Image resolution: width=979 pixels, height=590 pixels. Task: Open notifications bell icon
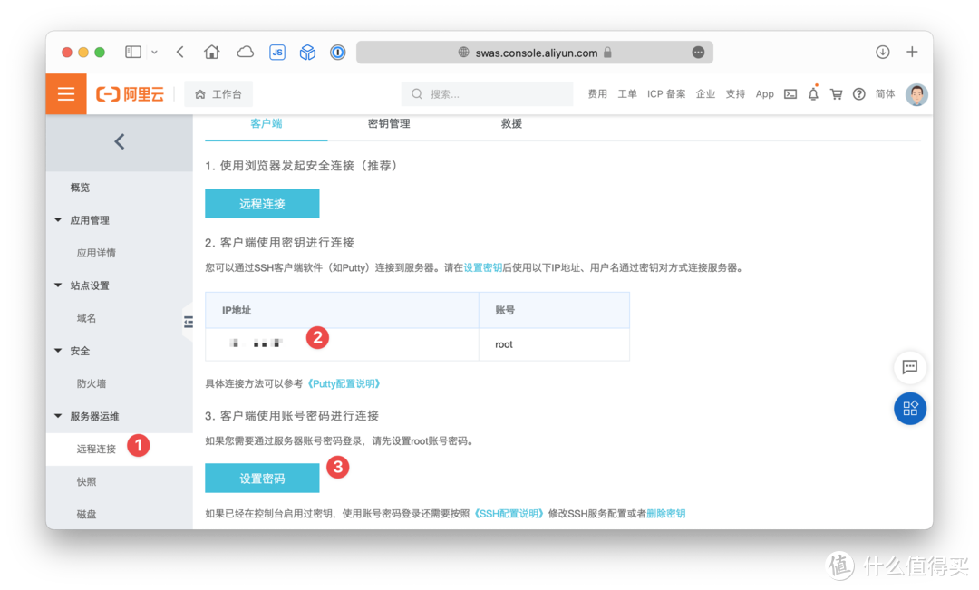coord(813,93)
